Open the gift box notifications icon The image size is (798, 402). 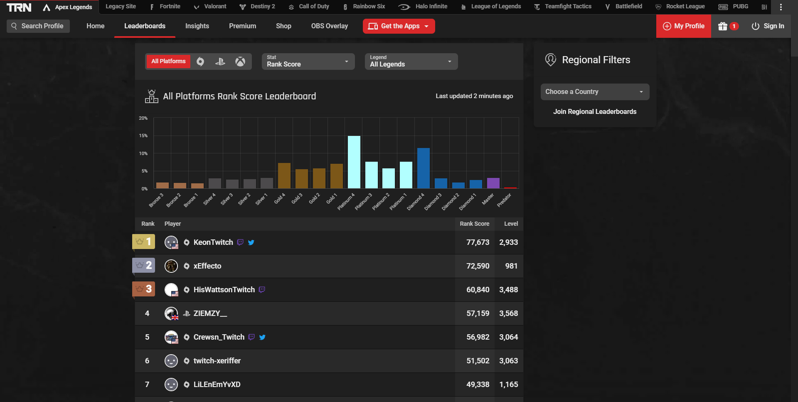click(723, 26)
